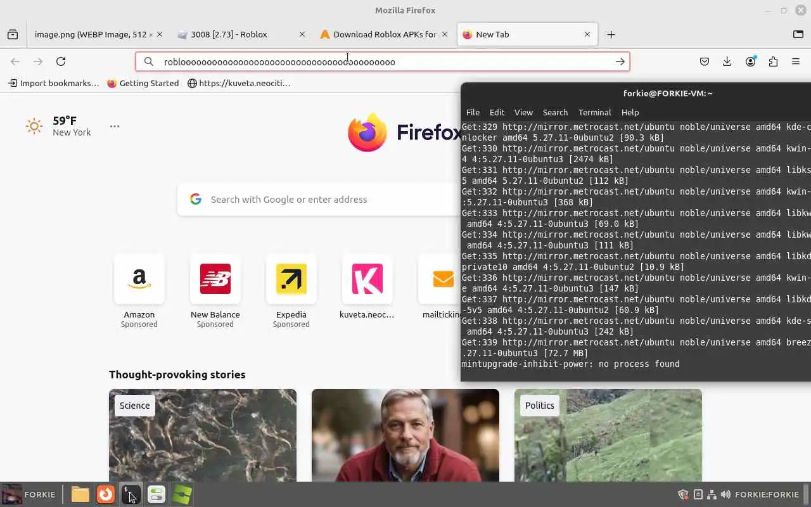Viewport: 811px width, 507px height.
Task: Open terminal Edit menu
Action: pos(497,112)
